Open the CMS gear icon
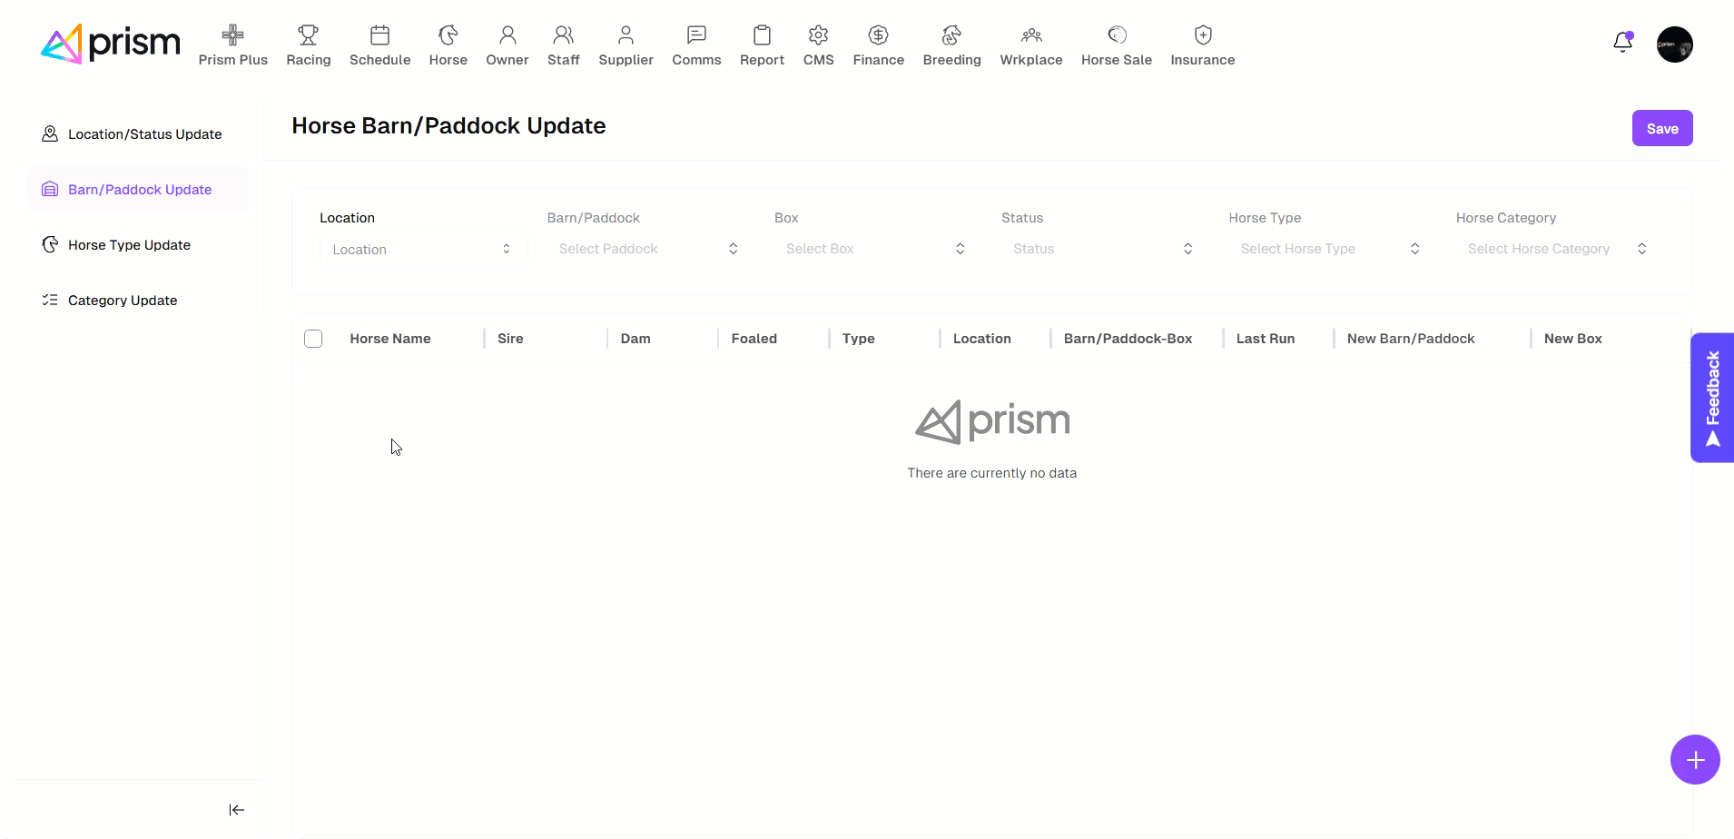Screen dimensions: 1734x839 (x=818, y=35)
